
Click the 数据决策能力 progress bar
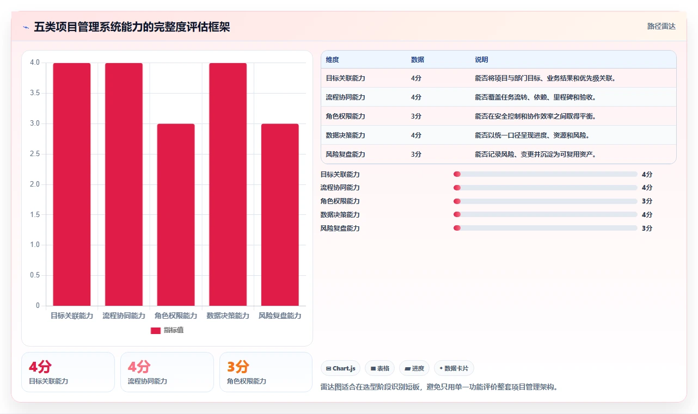click(x=545, y=215)
